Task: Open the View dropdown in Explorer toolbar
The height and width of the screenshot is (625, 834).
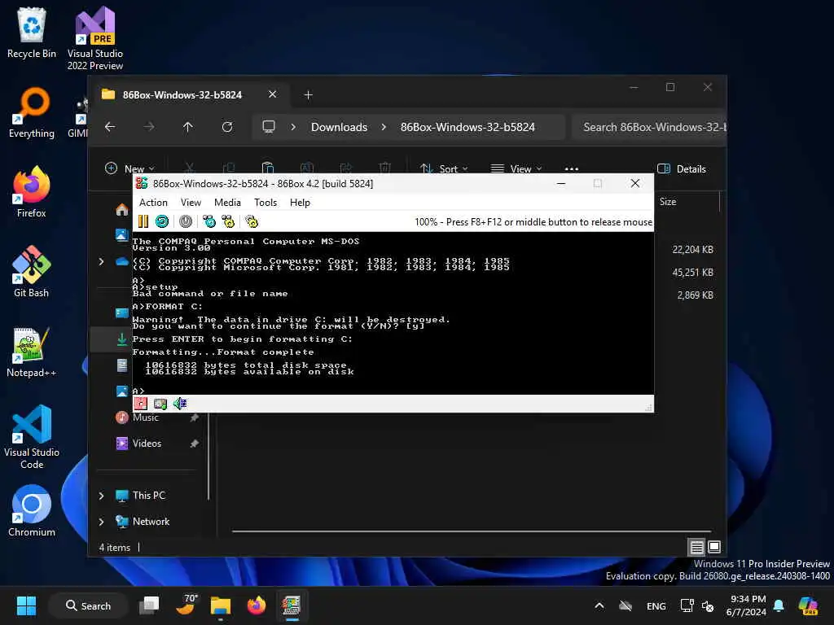Action: pyautogui.click(x=516, y=168)
